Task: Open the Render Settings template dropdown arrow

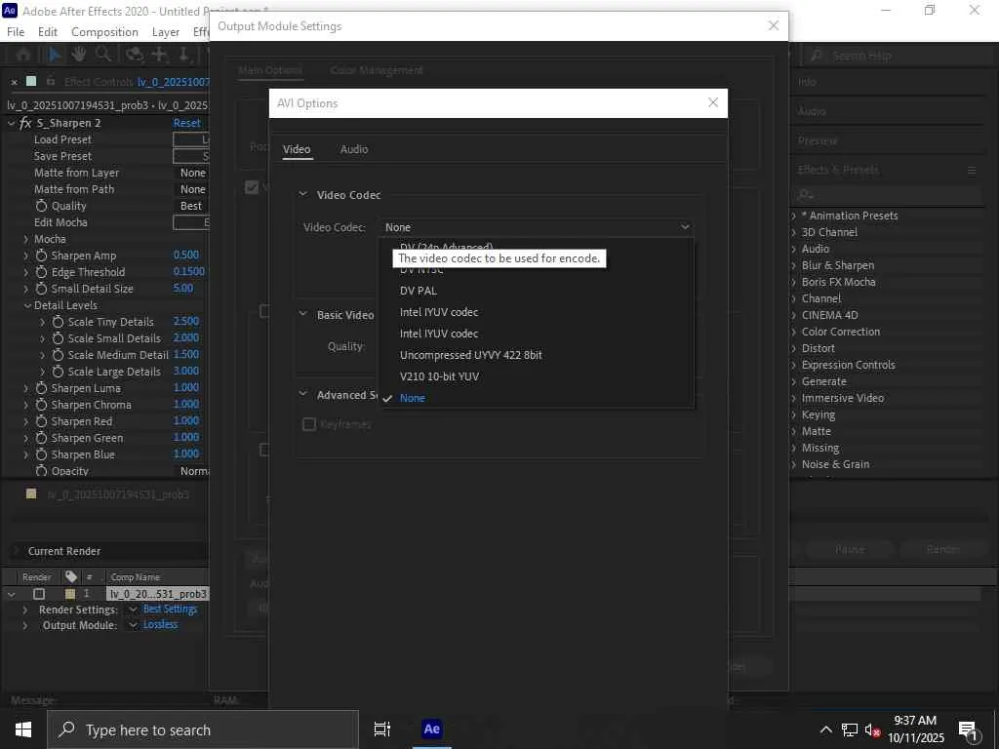Action: coord(133,610)
